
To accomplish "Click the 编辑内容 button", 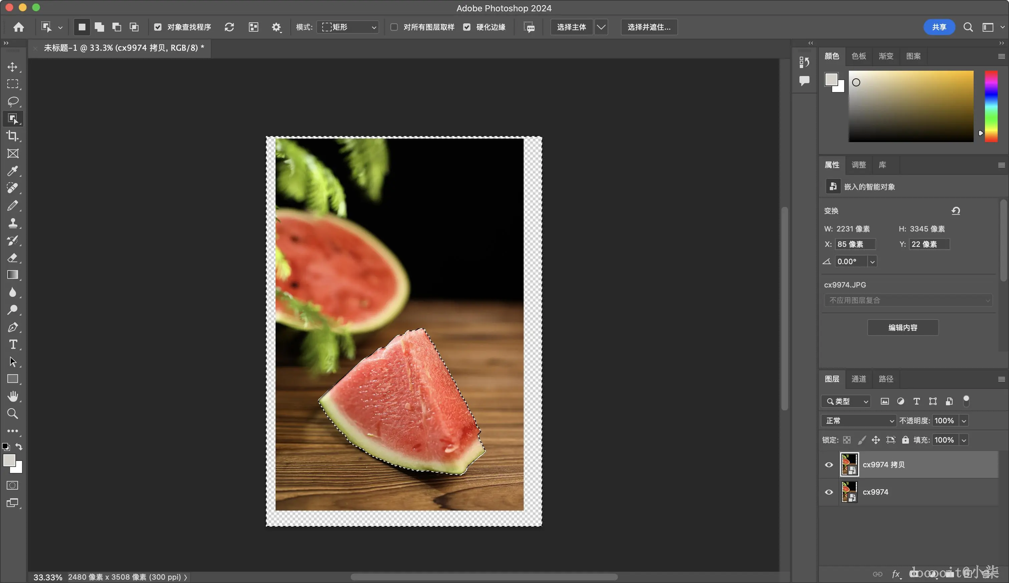I will 903,328.
